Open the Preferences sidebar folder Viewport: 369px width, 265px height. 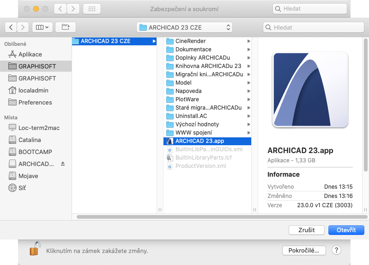coord(36,102)
